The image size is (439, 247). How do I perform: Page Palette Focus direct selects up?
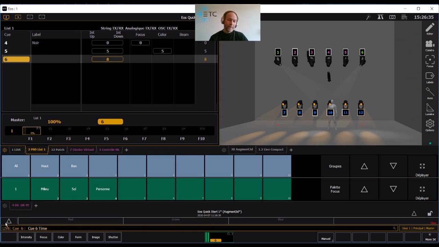pos(364,189)
